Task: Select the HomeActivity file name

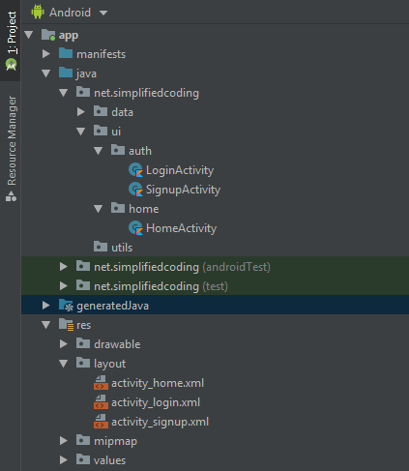Action: tap(181, 228)
